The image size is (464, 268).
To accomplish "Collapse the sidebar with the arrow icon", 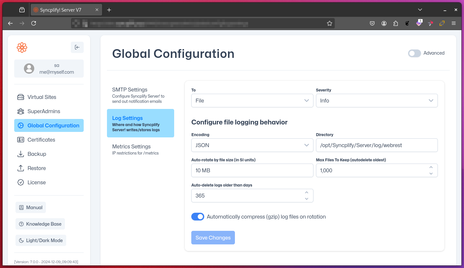I will [x=77, y=47].
